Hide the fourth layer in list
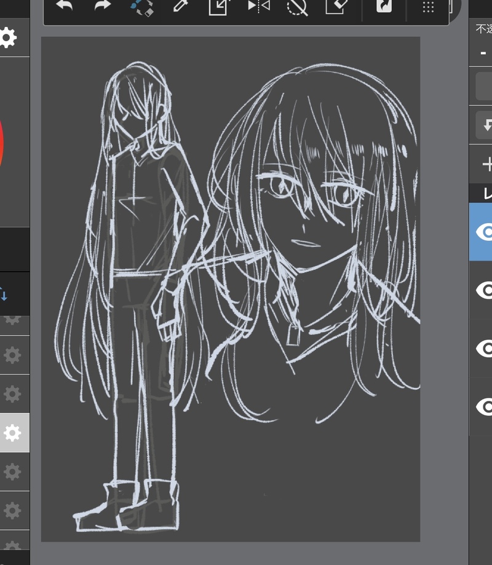This screenshot has height=565, width=492. pos(485,407)
